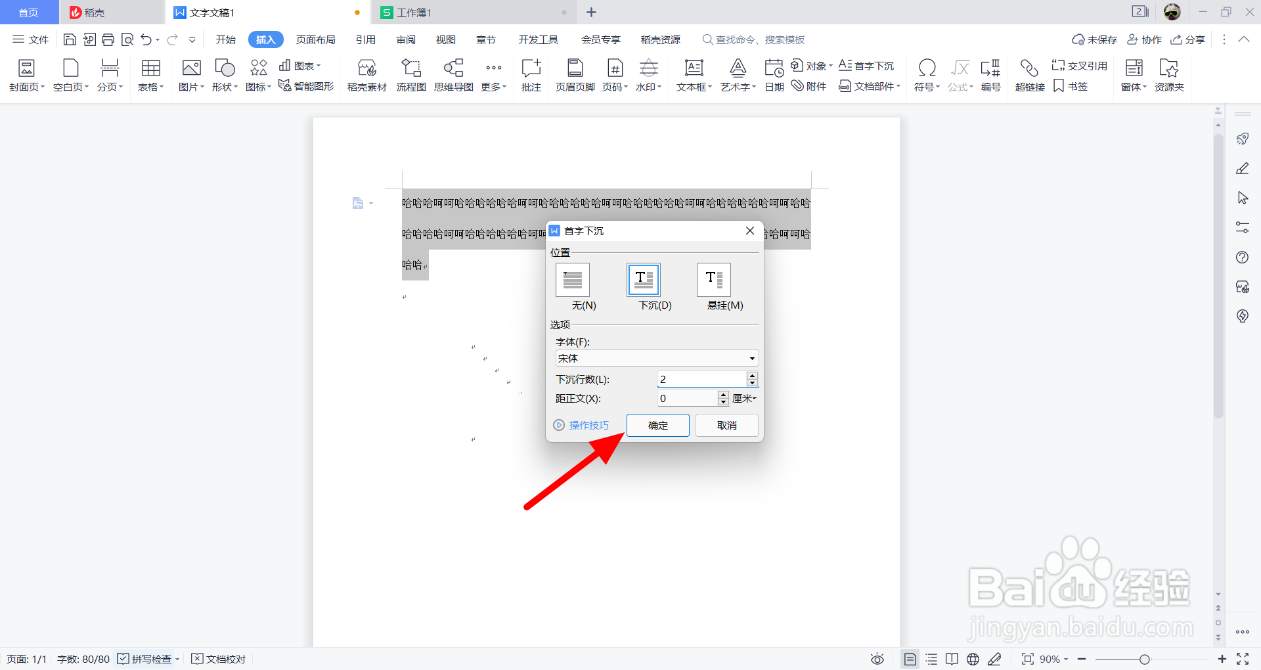
Task: Toggle spell check (拼写检查) in status bar
Action: pyautogui.click(x=144, y=659)
